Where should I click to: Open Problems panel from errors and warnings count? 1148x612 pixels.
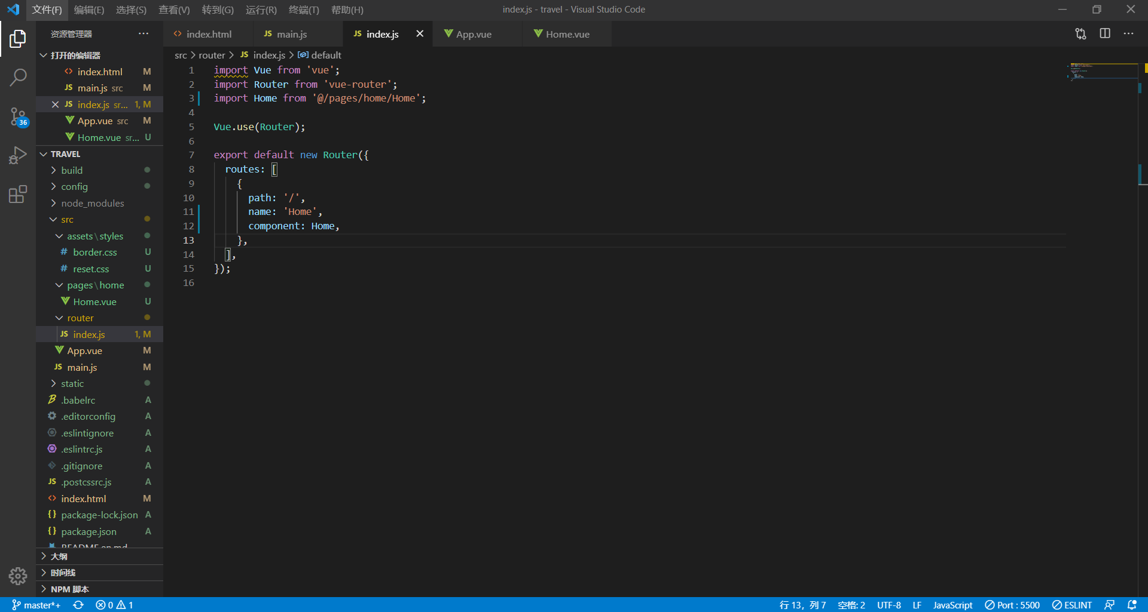(115, 605)
